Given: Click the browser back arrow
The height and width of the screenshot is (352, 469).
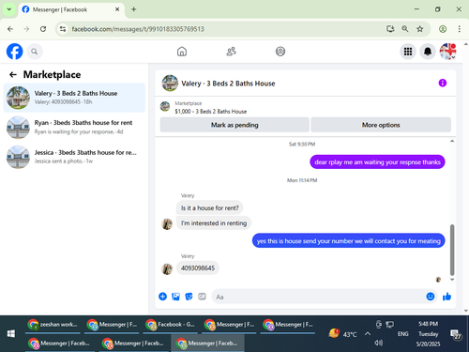Looking at the screenshot, I should click(10, 29).
